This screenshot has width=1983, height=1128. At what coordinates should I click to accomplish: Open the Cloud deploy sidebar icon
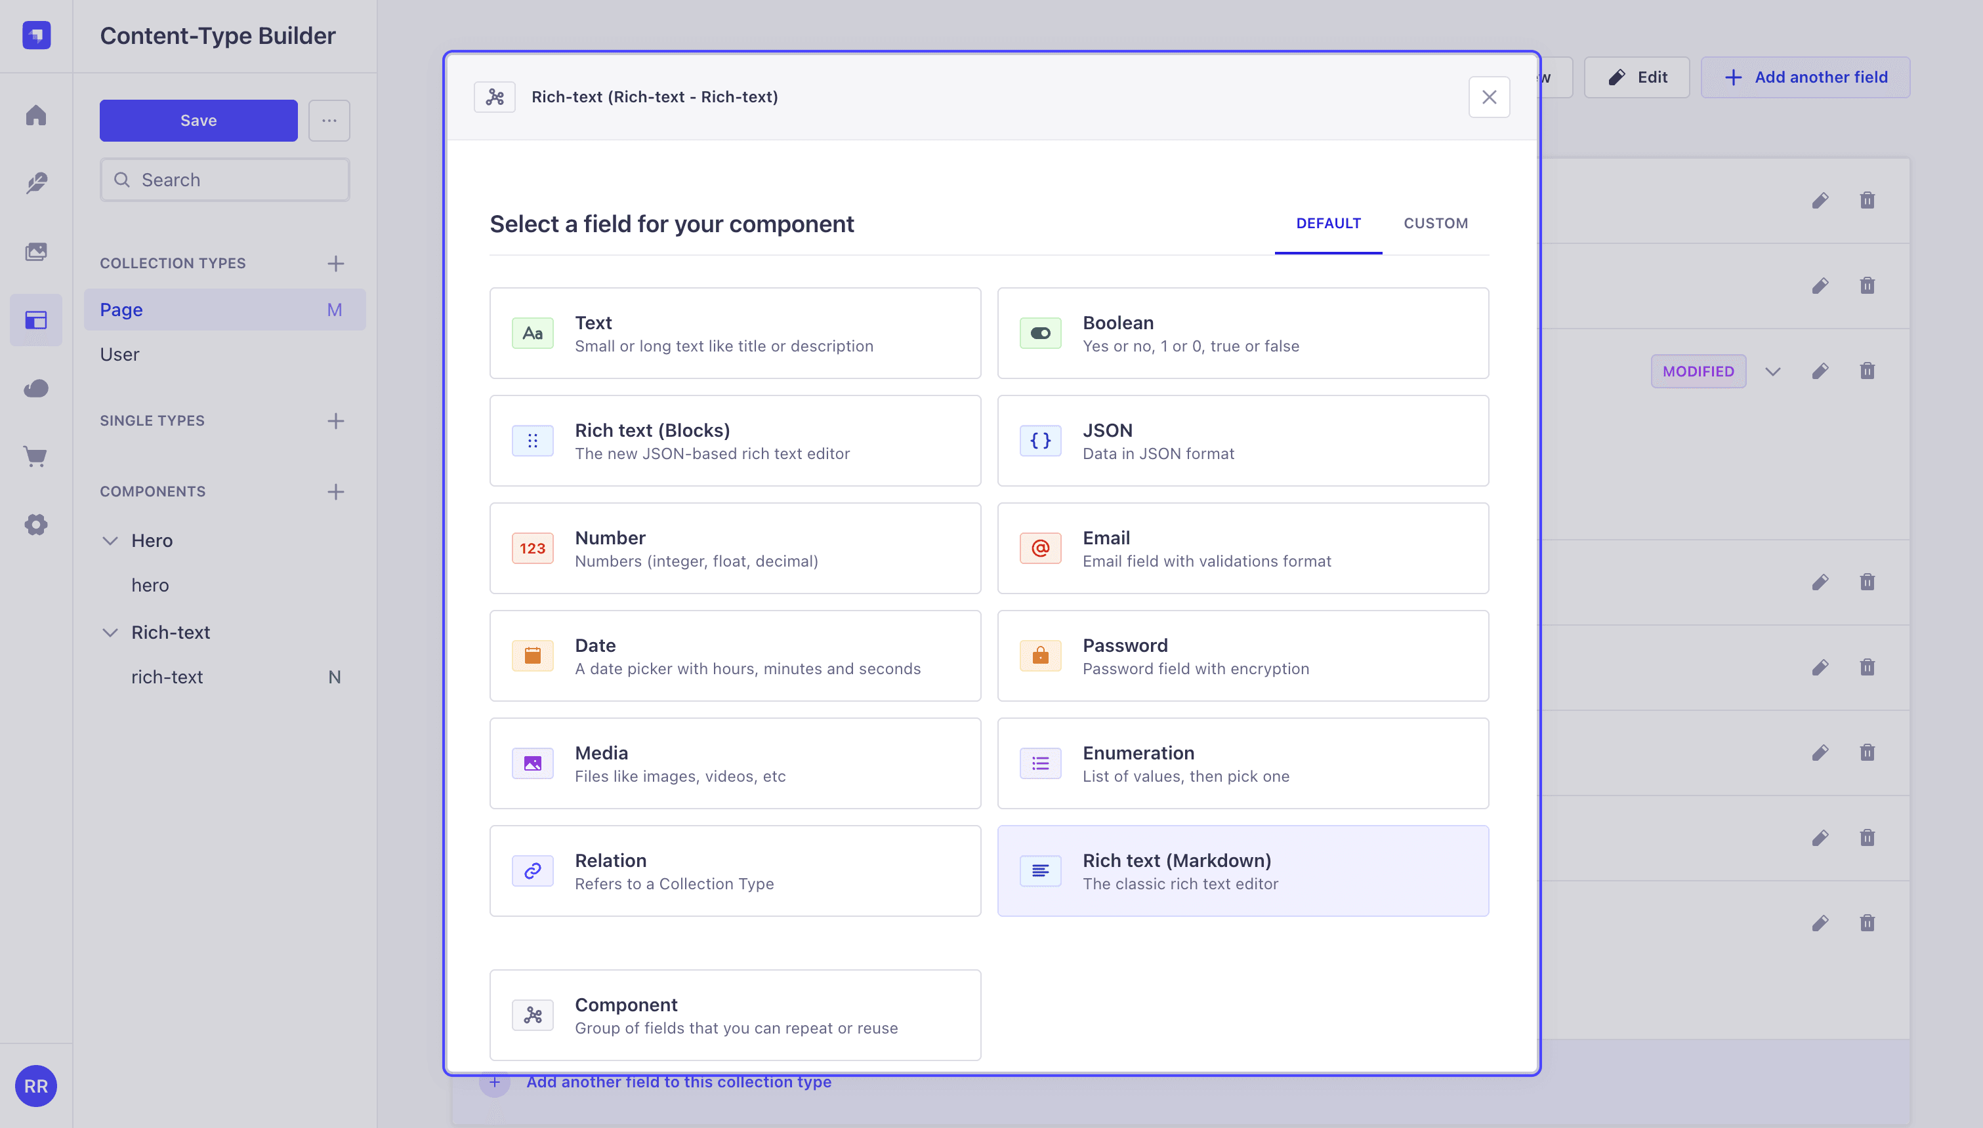(x=37, y=388)
